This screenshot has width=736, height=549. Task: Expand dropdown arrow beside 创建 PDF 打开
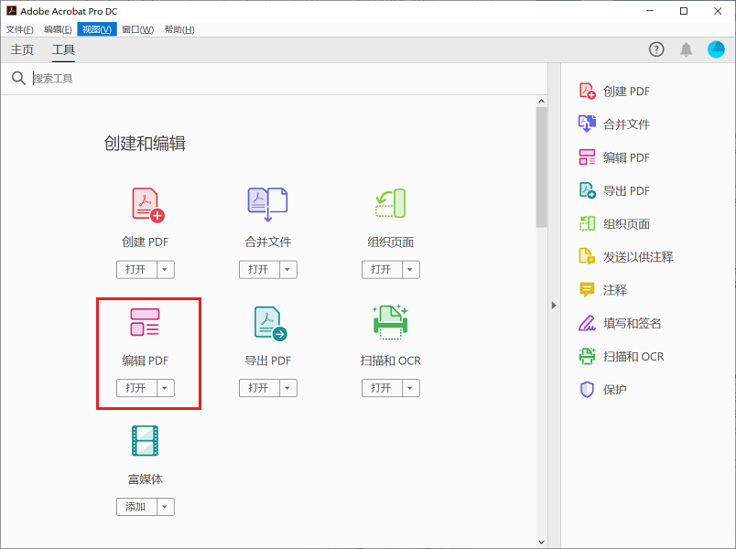tap(165, 269)
